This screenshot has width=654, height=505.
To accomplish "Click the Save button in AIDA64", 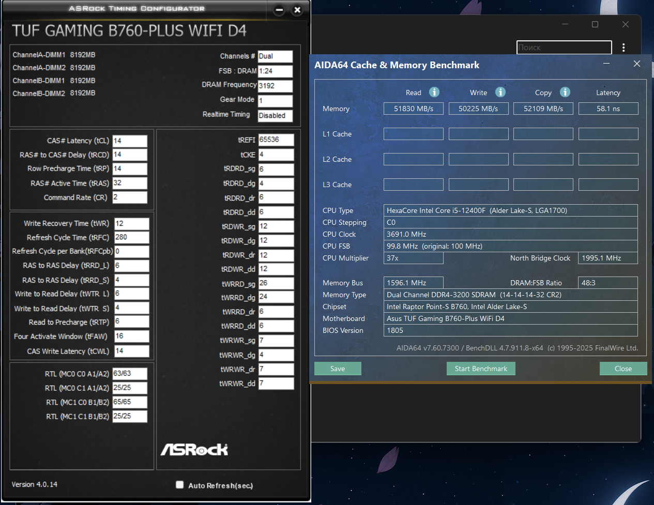I will pos(338,369).
